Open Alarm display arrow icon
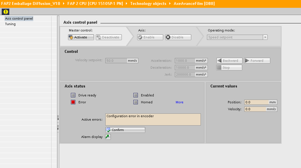This screenshot has height=168, width=301. click(x=108, y=137)
